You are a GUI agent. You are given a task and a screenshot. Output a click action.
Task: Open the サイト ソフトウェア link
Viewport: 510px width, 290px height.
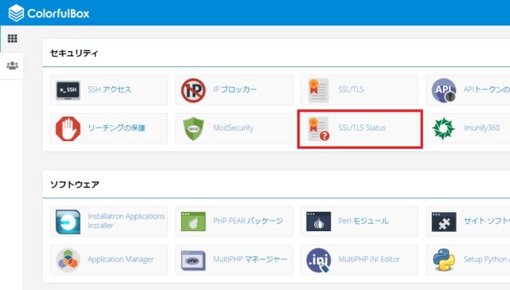coord(487,221)
